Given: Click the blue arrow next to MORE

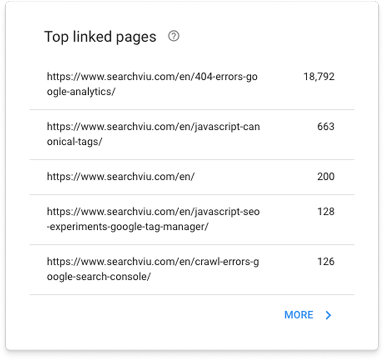Looking at the screenshot, I should [329, 315].
